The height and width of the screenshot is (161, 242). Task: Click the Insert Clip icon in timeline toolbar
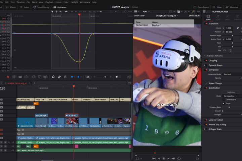click(x=34, y=77)
